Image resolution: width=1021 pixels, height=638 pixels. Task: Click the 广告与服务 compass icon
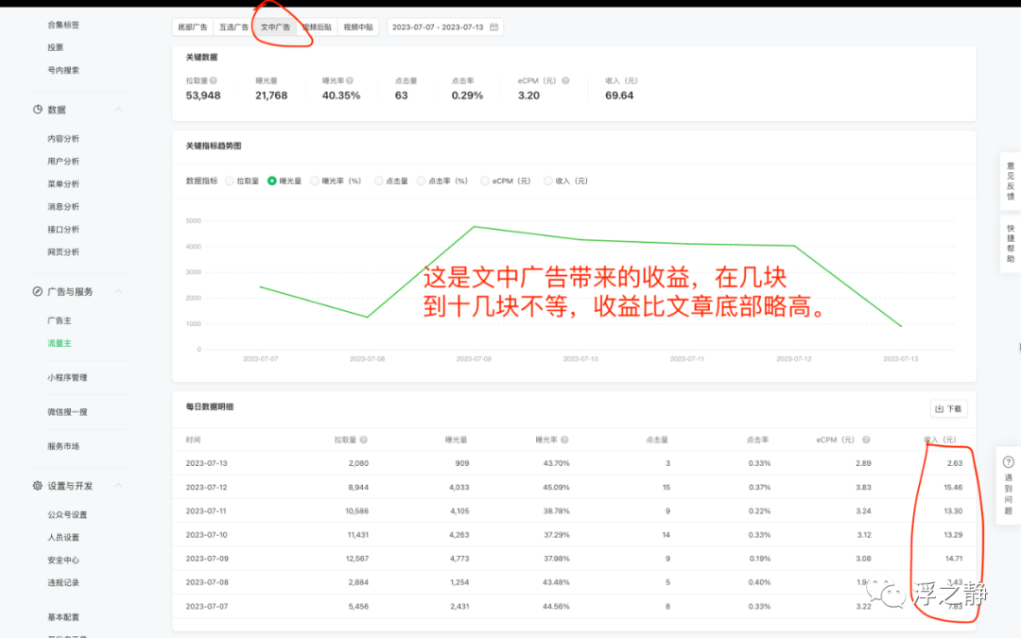point(38,292)
